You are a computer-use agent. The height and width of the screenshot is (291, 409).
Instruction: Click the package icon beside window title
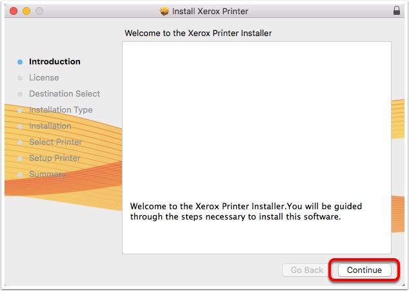(164, 11)
